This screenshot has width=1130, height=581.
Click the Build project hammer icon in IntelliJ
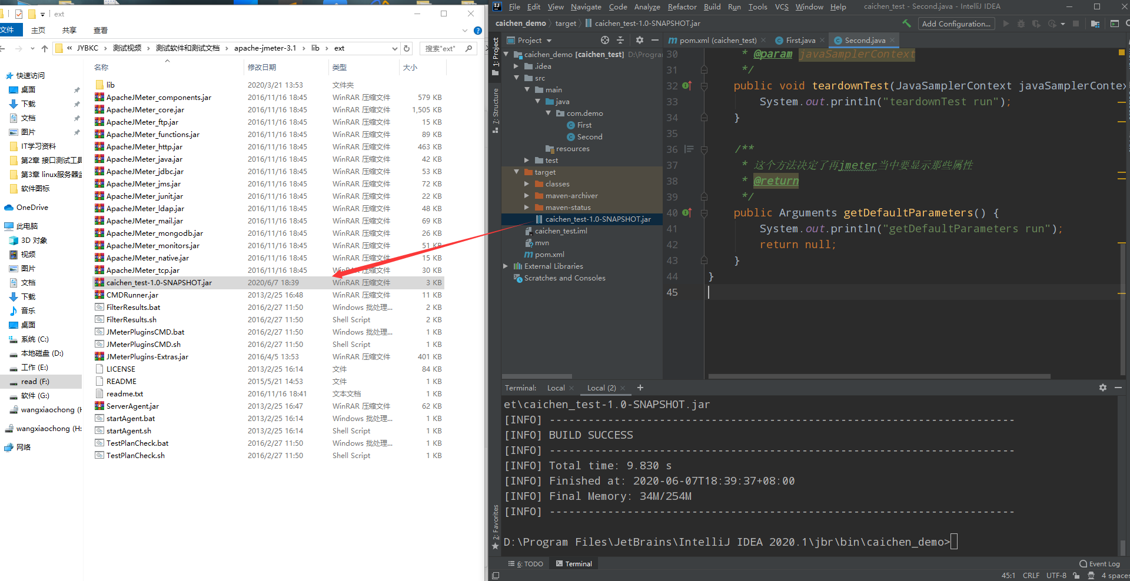point(906,24)
